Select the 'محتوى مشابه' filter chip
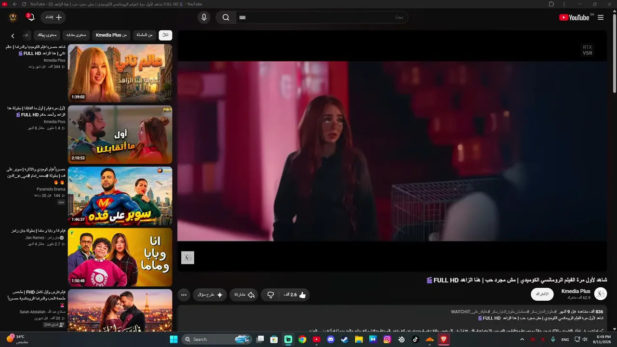Image resolution: width=617 pixels, height=347 pixels. click(x=76, y=35)
